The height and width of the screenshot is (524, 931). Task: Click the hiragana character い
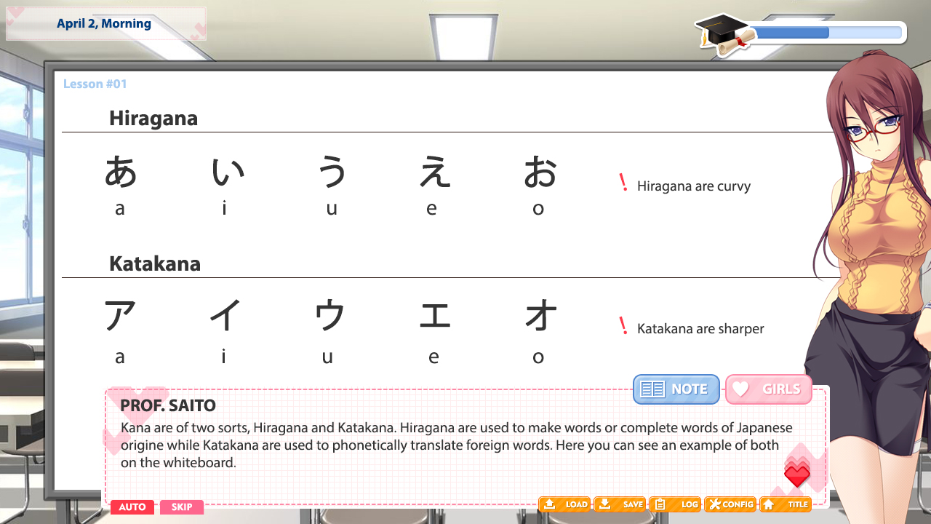228,172
